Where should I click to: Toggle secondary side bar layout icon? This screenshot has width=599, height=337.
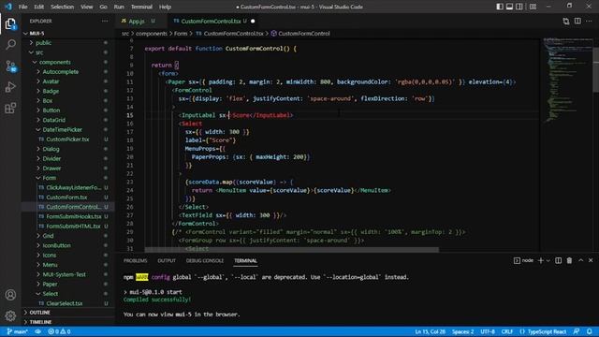click(x=519, y=7)
